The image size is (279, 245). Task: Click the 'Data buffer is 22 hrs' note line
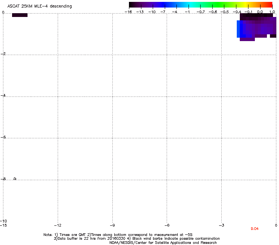point(136,239)
